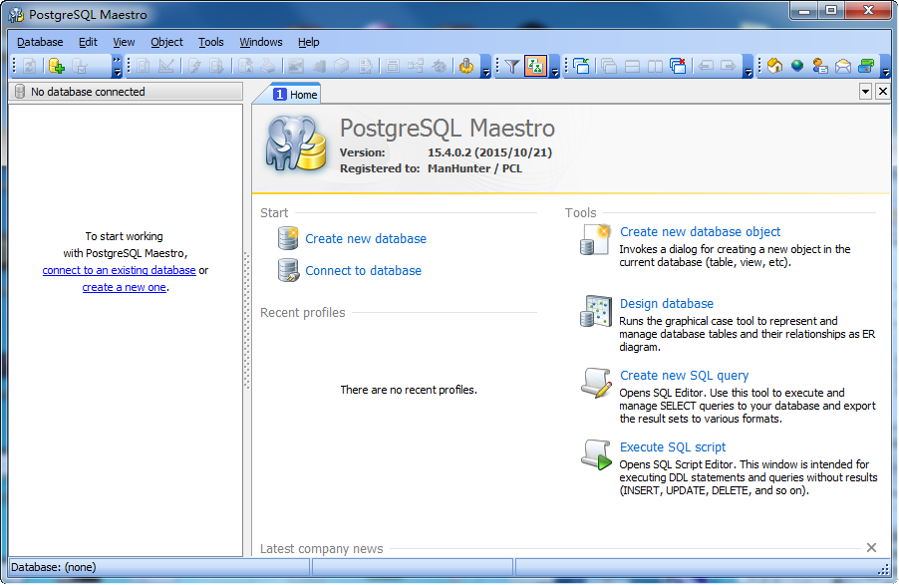Click the envelope mail icon in the toolbar
The height and width of the screenshot is (585, 899).
click(843, 66)
